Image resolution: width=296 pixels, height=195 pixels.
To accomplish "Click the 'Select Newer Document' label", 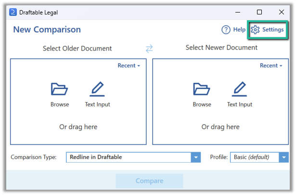I will click(x=221, y=48).
